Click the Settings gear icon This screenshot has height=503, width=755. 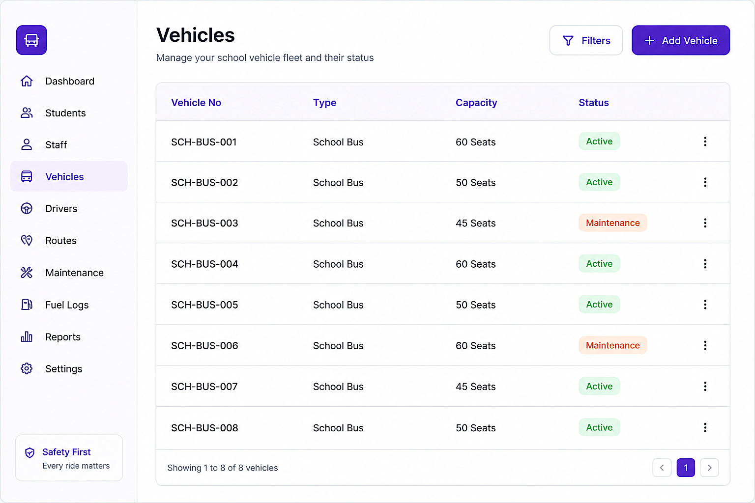pos(27,369)
